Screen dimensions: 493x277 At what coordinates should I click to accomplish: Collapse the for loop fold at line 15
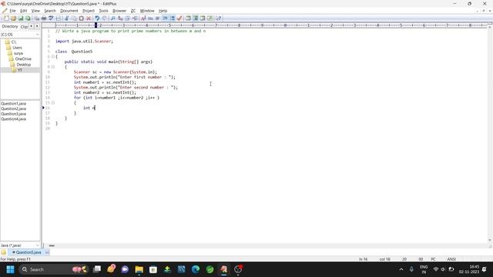click(x=53, y=102)
